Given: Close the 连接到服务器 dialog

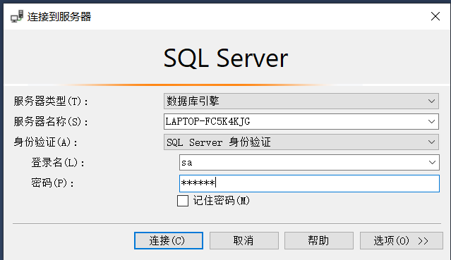Looking at the screenshot, I should pos(435,16).
